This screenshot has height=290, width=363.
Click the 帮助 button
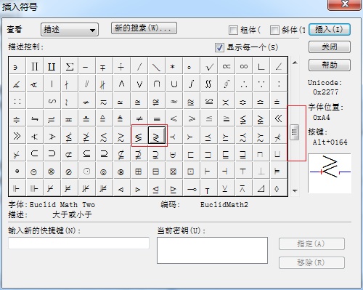point(330,65)
